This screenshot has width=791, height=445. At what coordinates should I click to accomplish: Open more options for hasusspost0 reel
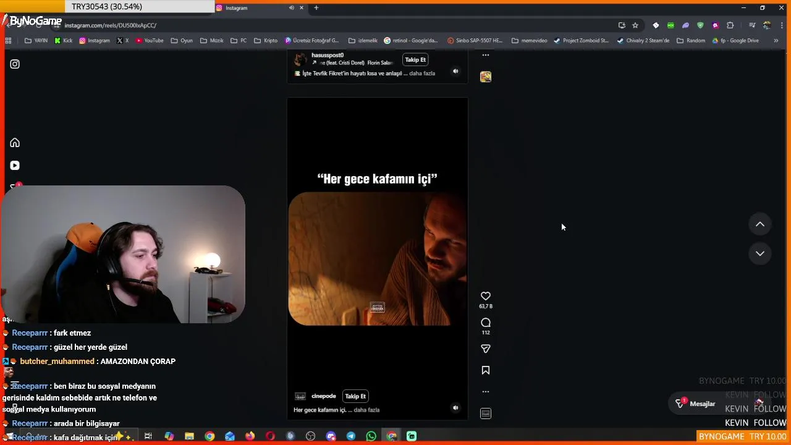pyautogui.click(x=486, y=55)
